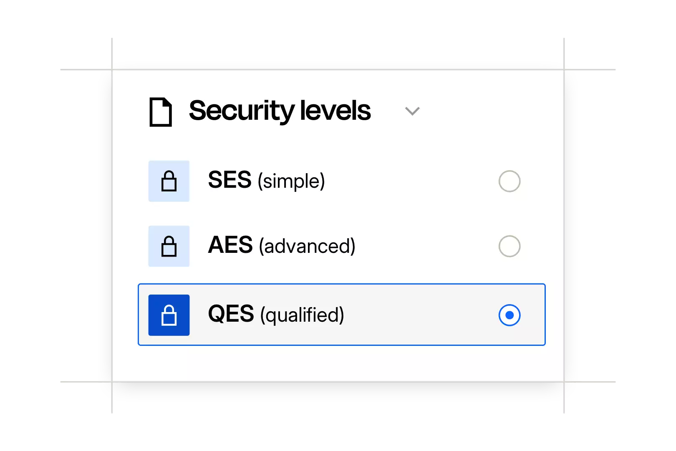Screen dimensions: 676x451
Task: Select the padlock symbol in the SES row
Action: [169, 181]
